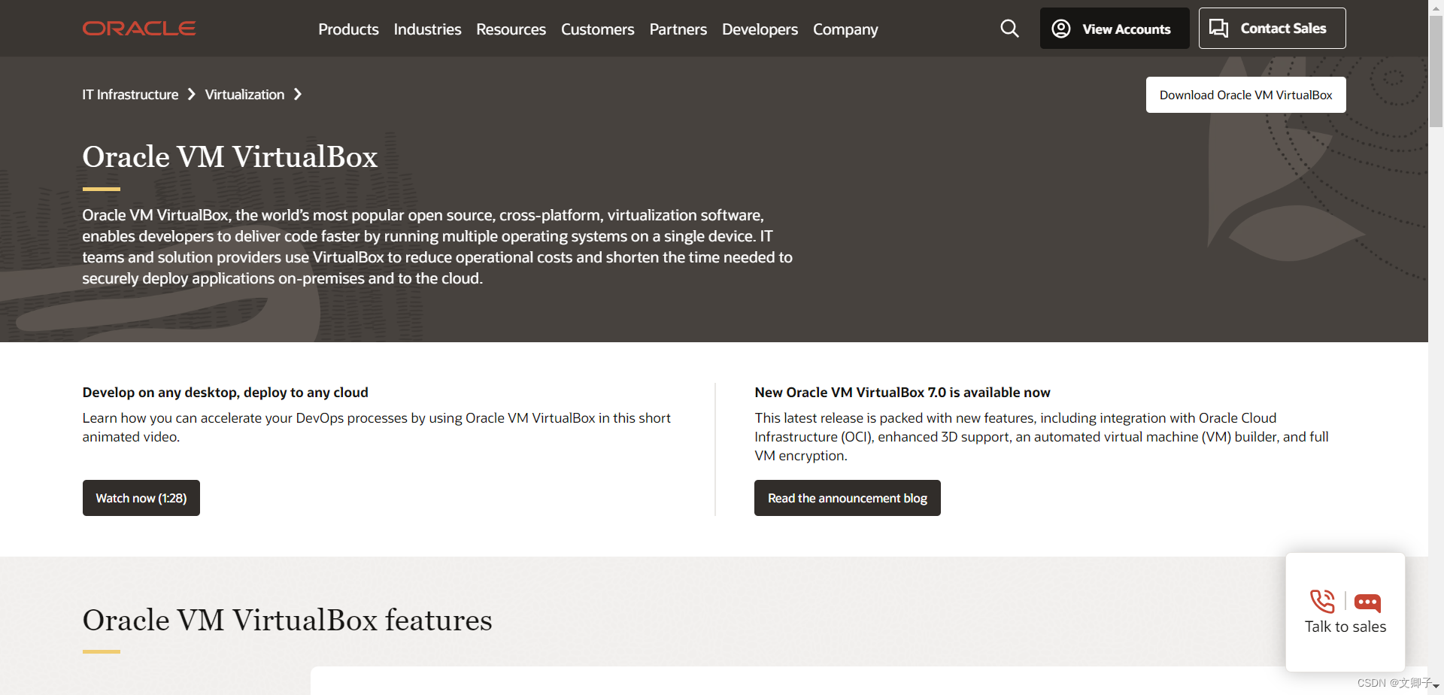This screenshot has width=1444, height=695.
Task: Click 'Develop on any desktop, deploy to any cloud' heading
Action: (225, 393)
